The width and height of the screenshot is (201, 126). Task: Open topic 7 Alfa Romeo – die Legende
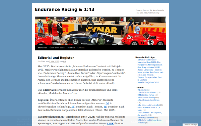(x=150, y=114)
